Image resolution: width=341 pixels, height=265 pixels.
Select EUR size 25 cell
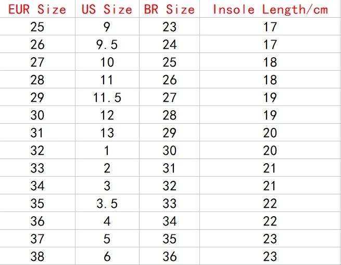click(37, 27)
